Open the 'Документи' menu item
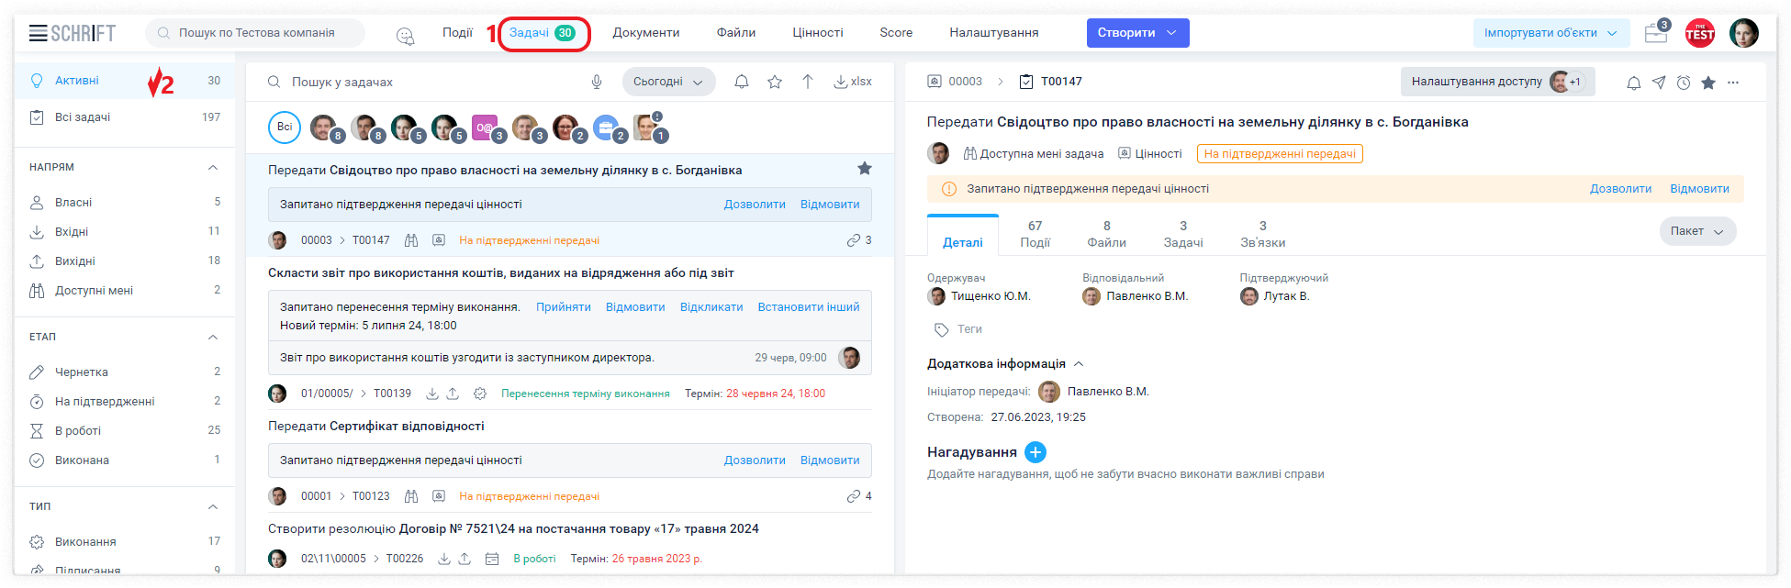This screenshot has height=588, width=1791. [646, 33]
